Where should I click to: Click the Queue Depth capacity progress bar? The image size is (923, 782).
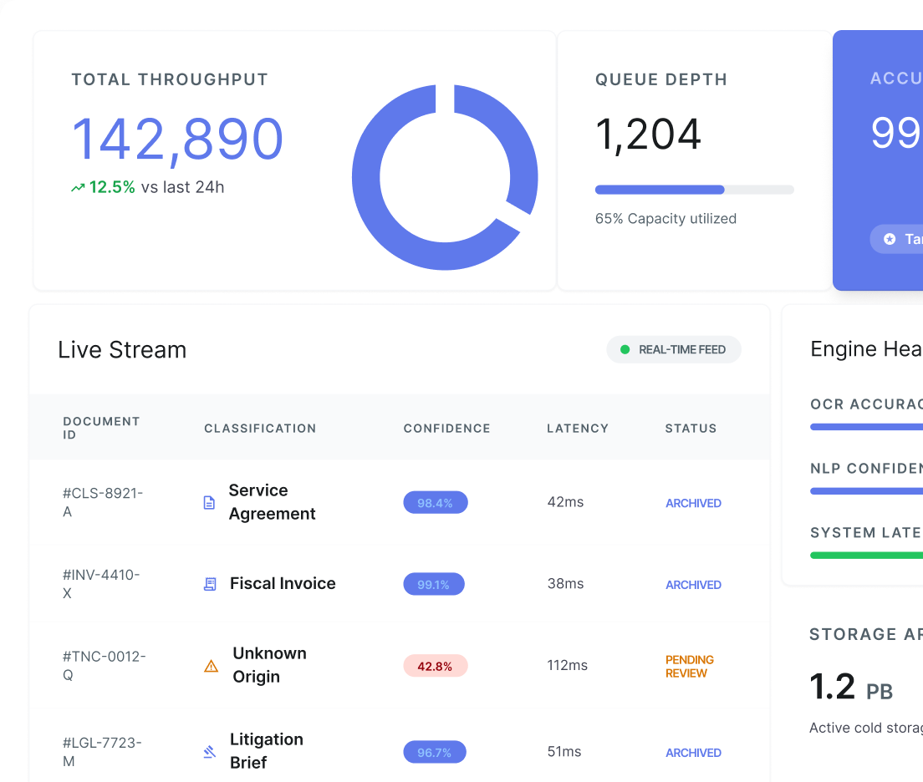[694, 190]
